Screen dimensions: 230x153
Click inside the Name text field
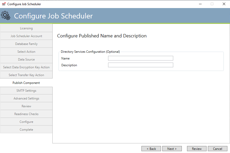tap(140, 58)
